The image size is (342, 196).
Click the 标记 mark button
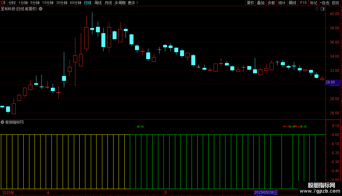coord(314,3)
